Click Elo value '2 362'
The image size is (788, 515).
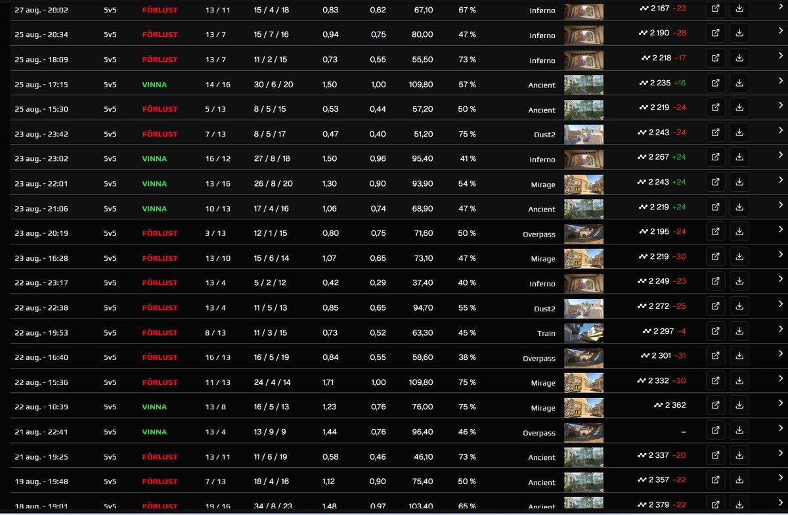[x=670, y=405]
